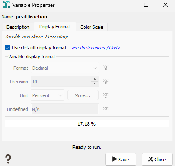
Task: Select the Display Format tab
Action: pyautogui.click(x=55, y=27)
